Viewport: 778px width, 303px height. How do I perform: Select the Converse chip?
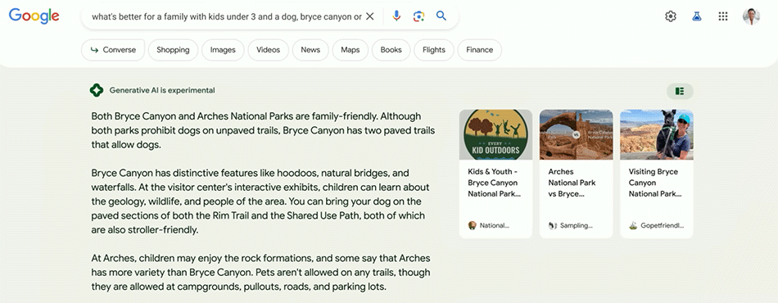pyautogui.click(x=113, y=50)
